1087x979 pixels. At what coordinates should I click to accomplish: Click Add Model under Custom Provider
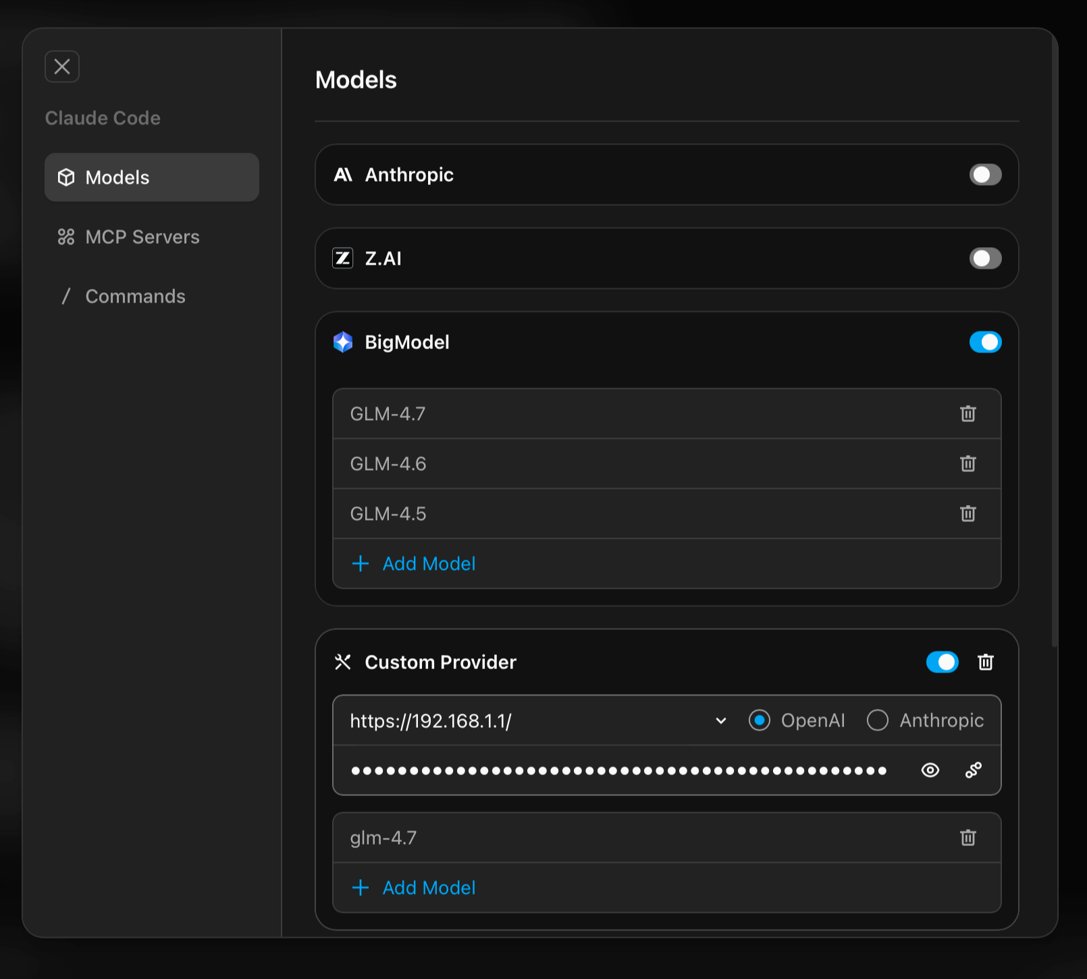(x=428, y=888)
